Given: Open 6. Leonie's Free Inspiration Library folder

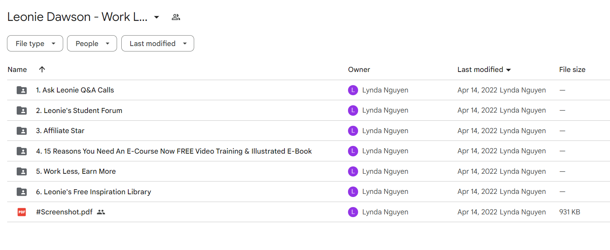Looking at the screenshot, I should (x=93, y=192).
